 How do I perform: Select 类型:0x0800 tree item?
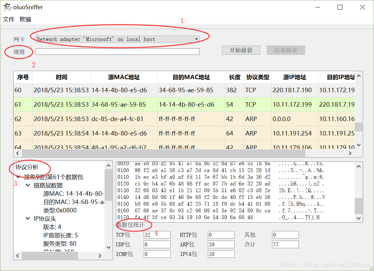click(x=60, y=210)
